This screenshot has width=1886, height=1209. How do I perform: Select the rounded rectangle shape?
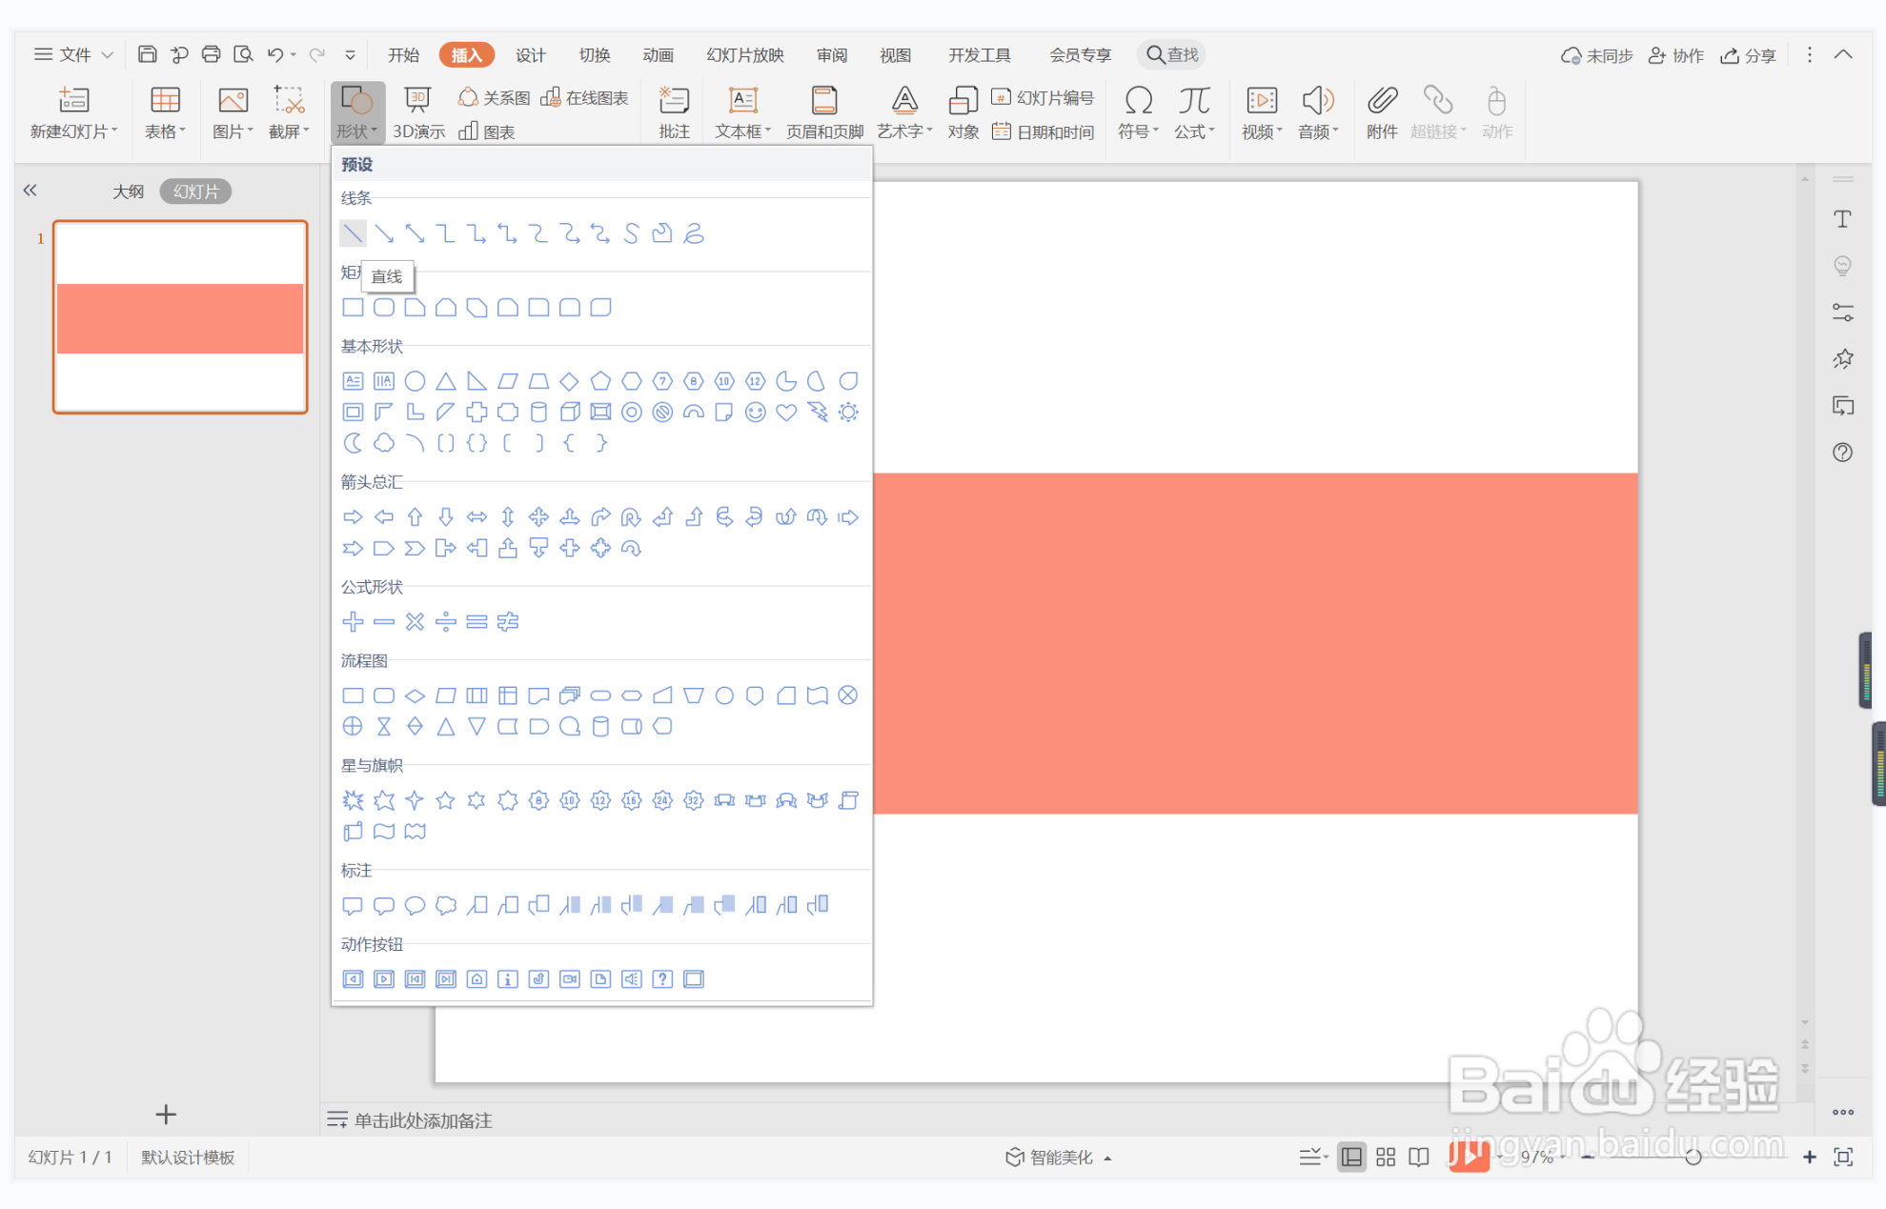384,308
